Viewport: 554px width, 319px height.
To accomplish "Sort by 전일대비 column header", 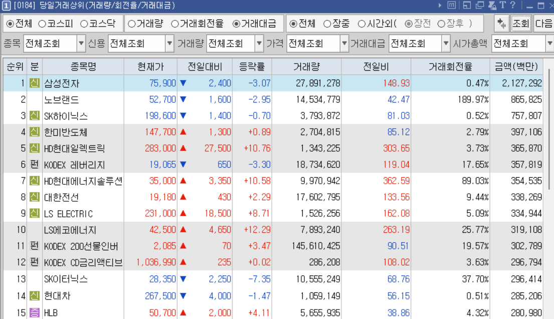I will click(205, 66).
